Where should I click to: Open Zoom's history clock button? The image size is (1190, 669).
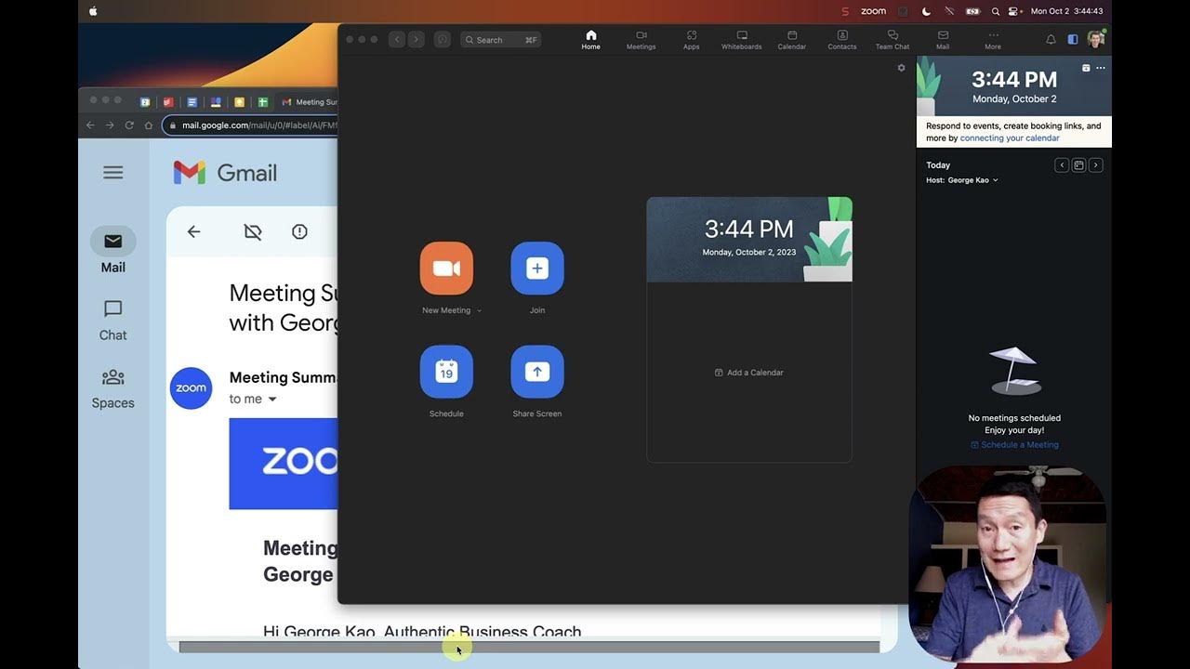443,40
